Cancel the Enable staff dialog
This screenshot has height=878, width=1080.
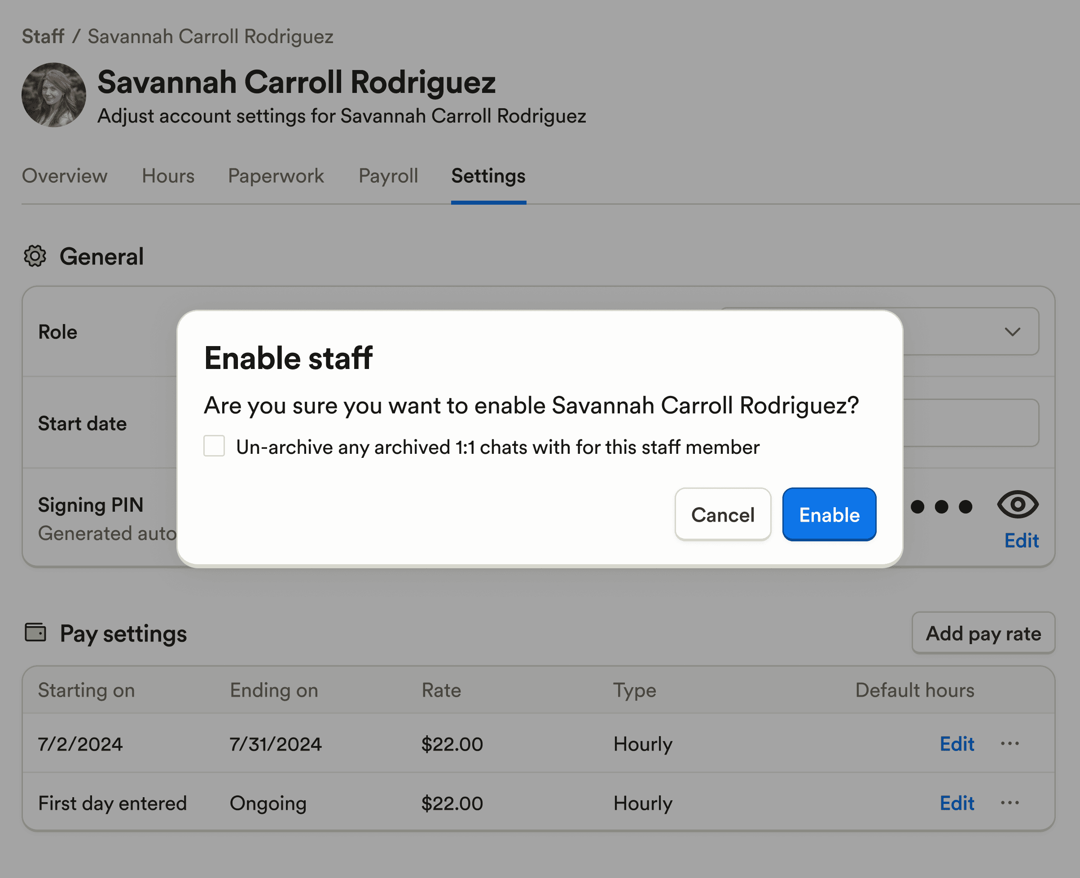[723, 514]
